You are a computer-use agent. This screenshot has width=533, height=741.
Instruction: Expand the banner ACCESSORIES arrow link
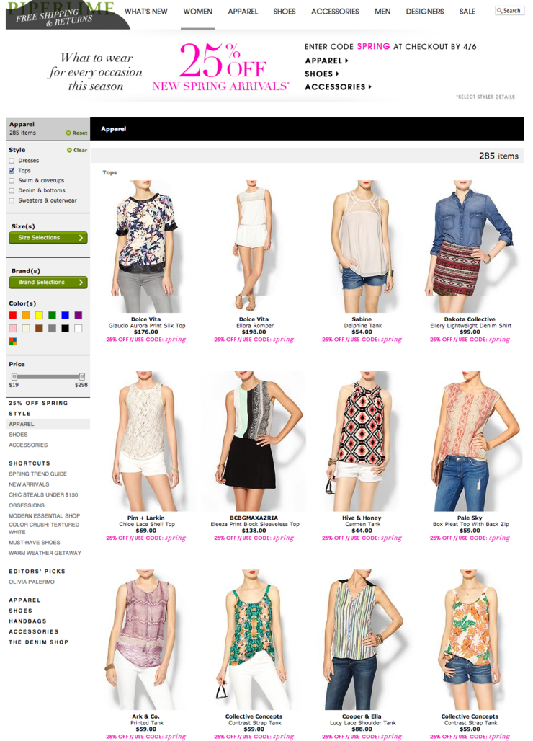[x=338, y=87]
